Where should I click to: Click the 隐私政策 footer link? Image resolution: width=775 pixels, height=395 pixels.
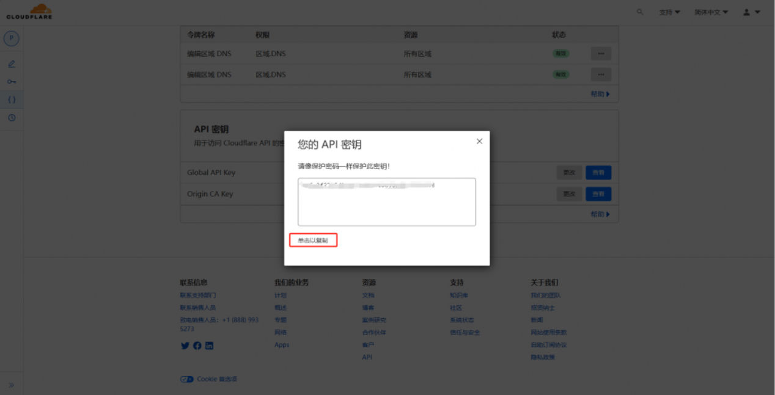click(x=543, y=357)
